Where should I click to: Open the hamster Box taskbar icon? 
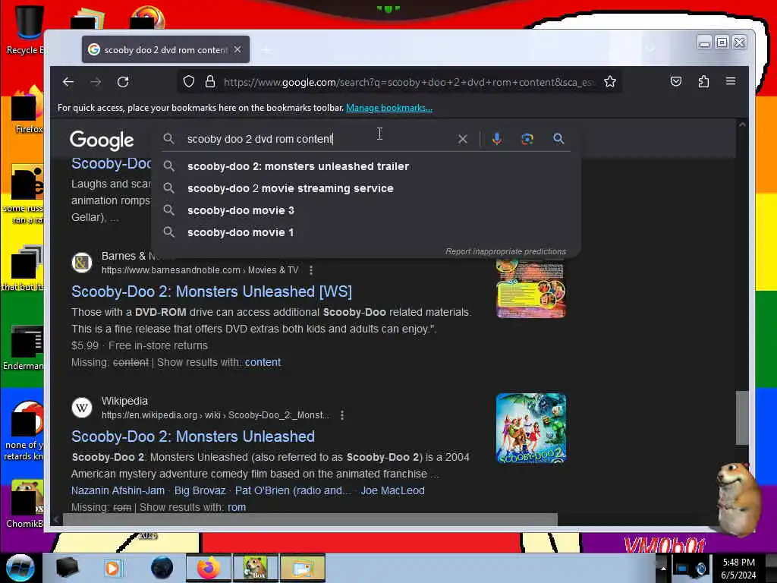pyautogui.click(x=255, y=568)
